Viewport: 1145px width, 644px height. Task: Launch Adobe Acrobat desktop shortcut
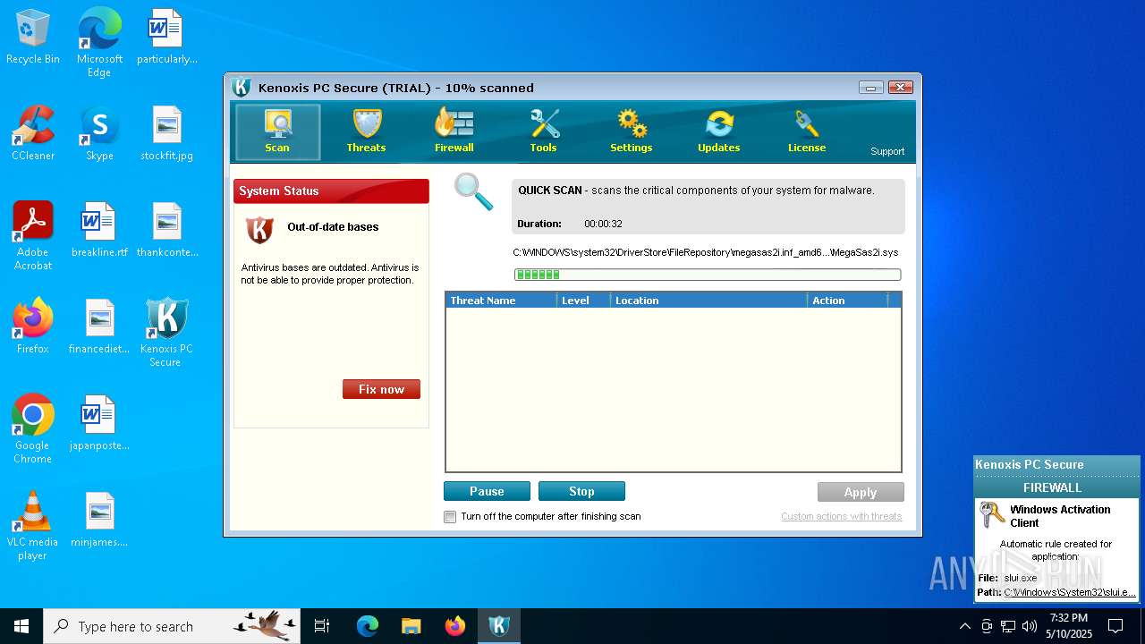click(33, 236)
